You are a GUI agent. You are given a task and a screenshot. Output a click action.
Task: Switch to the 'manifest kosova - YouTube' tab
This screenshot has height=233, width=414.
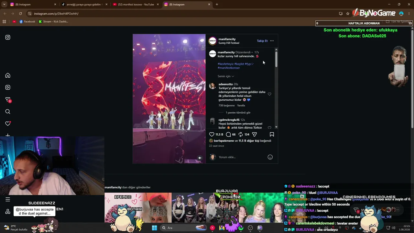click(136, 5)
